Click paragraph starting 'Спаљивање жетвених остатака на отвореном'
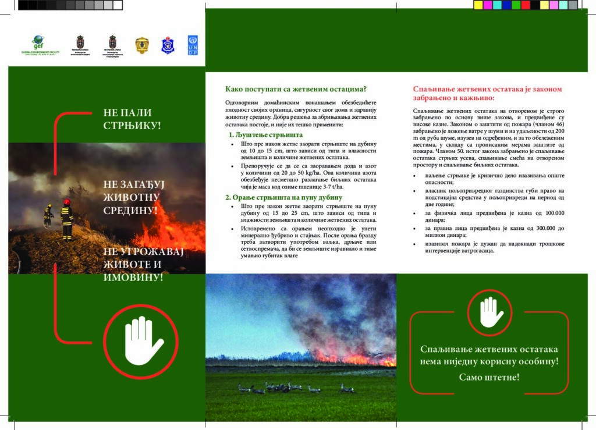The image size is (596, 430). pos(488,138)
